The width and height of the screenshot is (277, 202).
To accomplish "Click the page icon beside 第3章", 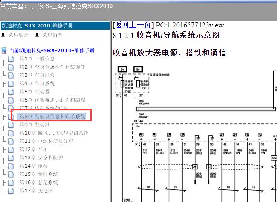I will click(x=11, y=75).
